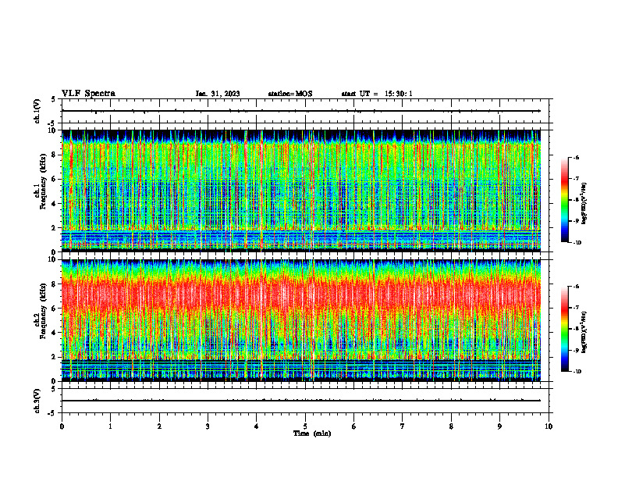The width and height of the screenshot is (618, 478).
Task: Click the "10" kHz tick on ch.2 axis
Action: [x=53, y=259]
